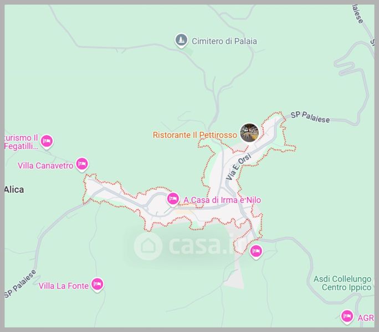Click the Alica locality name
Image resolution: width=379 pixels, height=332 pixels.
14,190
